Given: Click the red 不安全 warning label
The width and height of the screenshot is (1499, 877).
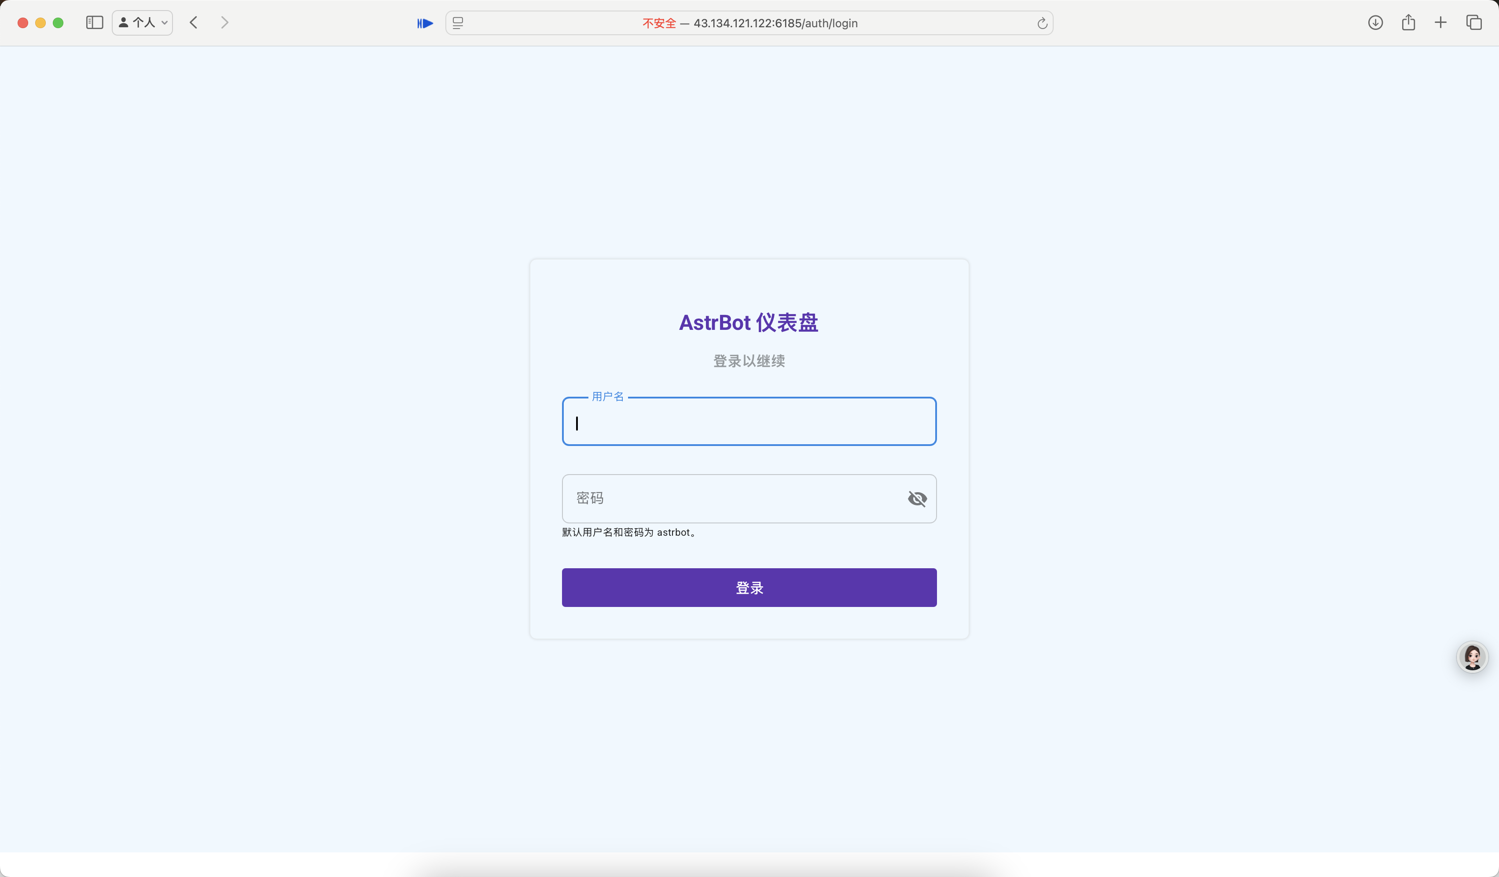Looking at the screenshot, I should (659, 23).
